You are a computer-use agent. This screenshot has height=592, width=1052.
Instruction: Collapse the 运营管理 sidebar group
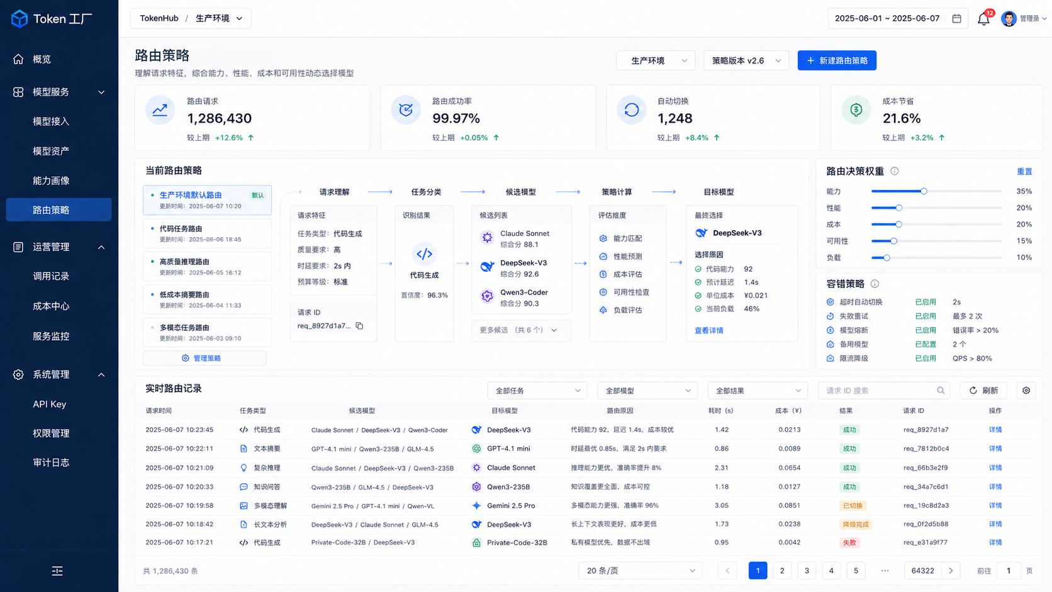pos(101,247)
